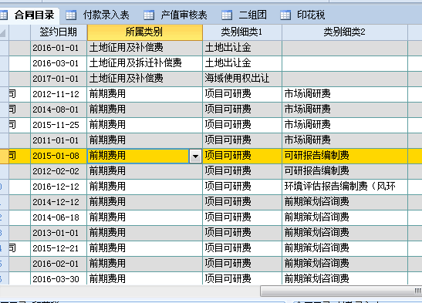Click 可研报告编制费 in the highlighted row
This screenshot has height=303, width=422.
coord(345,156)
